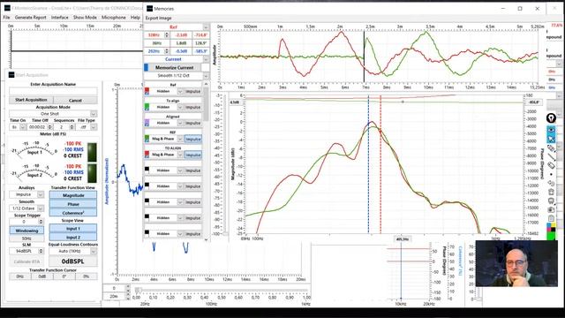Image resolution: width=565 pixels, height=318 pixels.
Task: Toggle Impulse for Aligned memory
Action: 193,123
